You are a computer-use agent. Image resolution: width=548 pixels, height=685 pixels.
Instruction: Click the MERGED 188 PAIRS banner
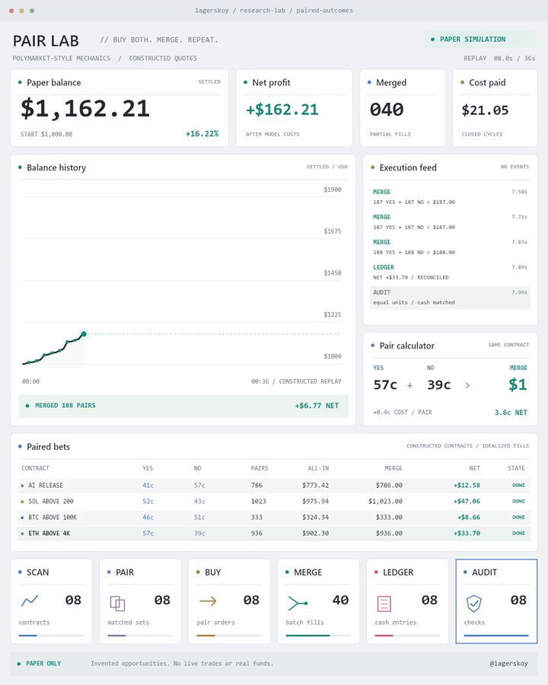tap(183, 406)
